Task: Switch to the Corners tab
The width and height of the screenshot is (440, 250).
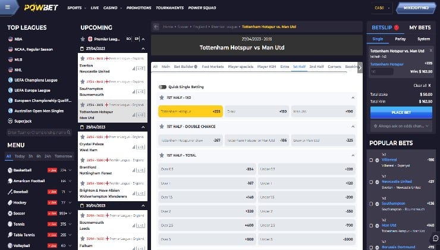Action: pos(334,67)
